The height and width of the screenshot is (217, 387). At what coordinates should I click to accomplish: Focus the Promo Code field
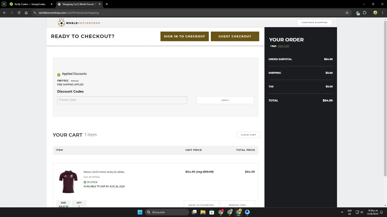click(122, 100)
